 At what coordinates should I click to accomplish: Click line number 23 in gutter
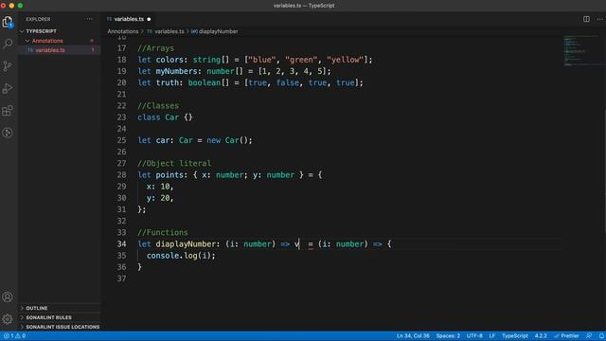coord(121,117)
